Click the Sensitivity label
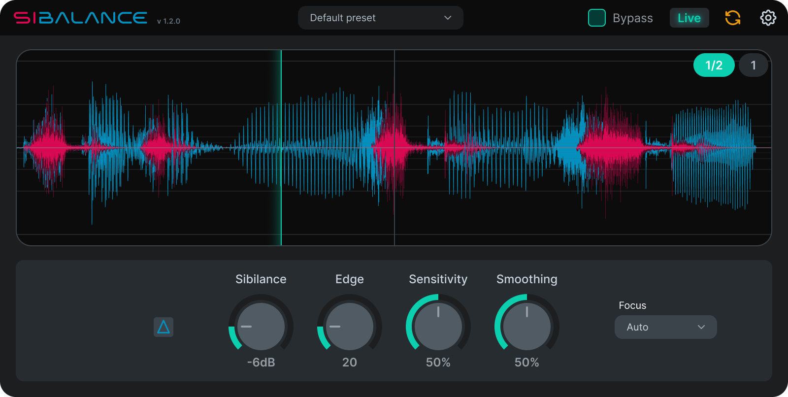Screen dimensions: 788x397 pyautogui.click(x=438, y=279)
